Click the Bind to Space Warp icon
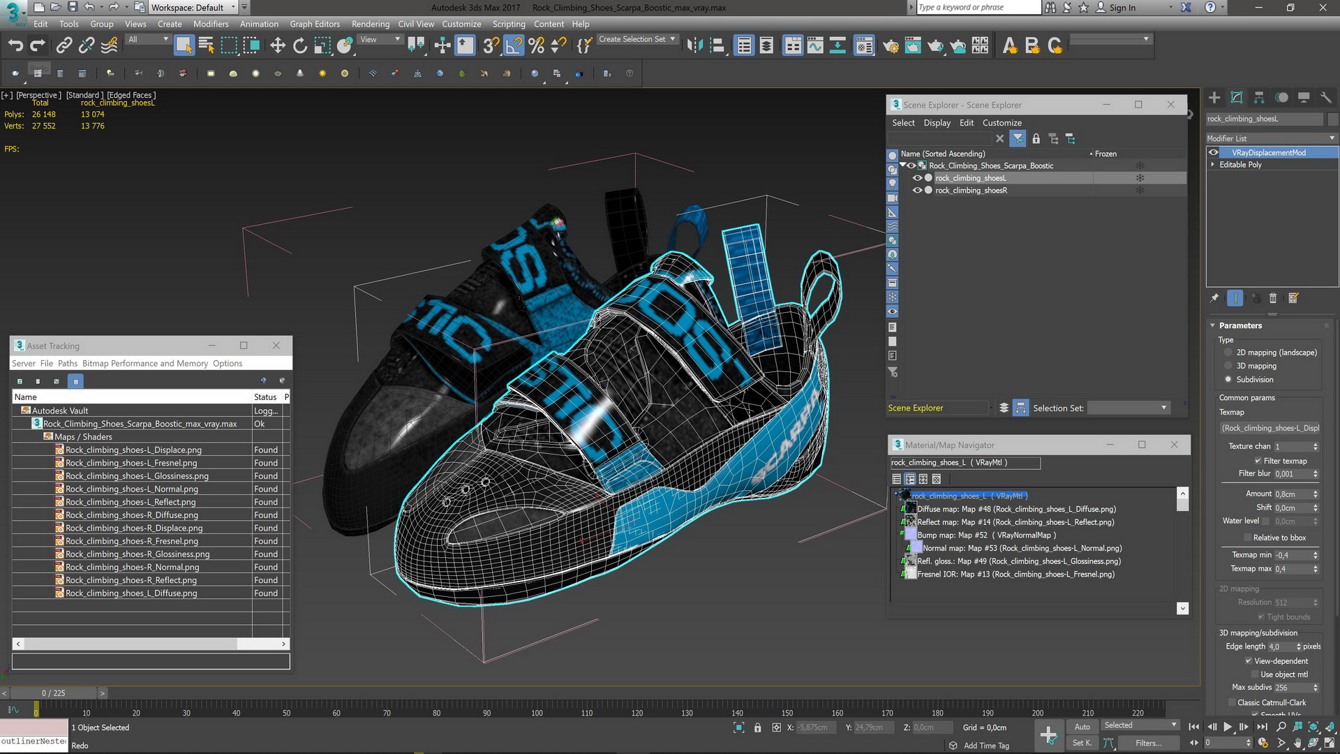The height and width of the screenshot is (754, 1340). [x=110, y=46]
